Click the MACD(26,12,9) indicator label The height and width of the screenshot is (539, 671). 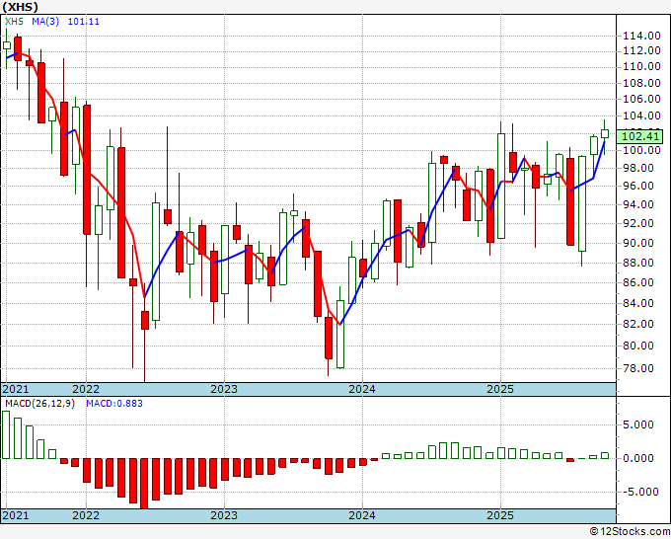click(x=39, y=404)
